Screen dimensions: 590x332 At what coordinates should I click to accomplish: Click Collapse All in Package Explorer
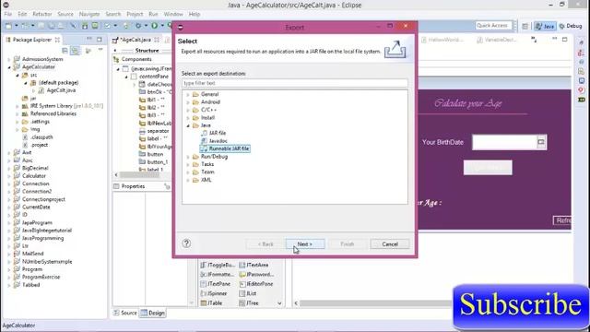coord(65,51)
